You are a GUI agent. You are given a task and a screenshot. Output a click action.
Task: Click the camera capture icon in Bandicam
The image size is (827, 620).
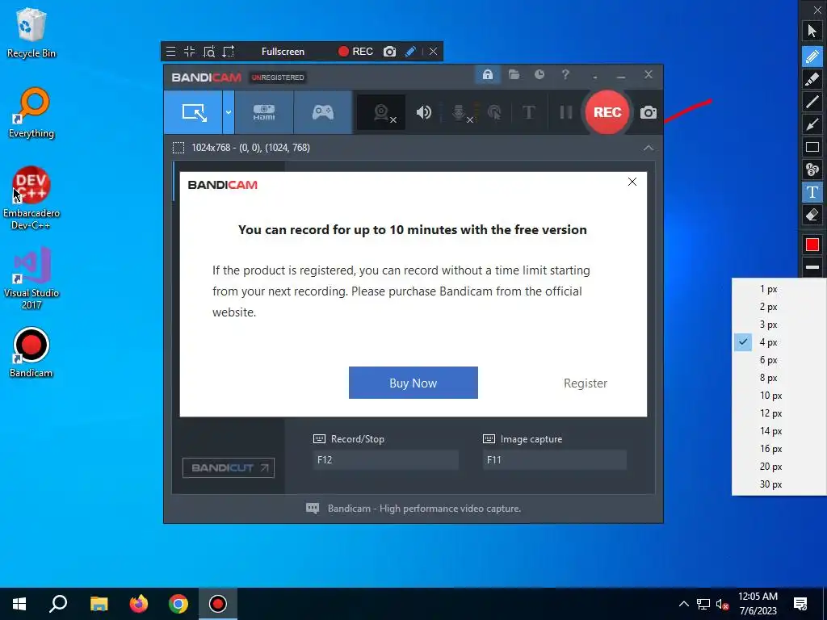pyautogui.click(x=649, y=112)
